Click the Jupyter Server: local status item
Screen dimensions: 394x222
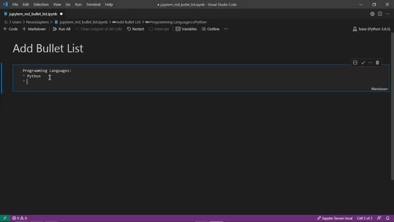coord(335,218)
